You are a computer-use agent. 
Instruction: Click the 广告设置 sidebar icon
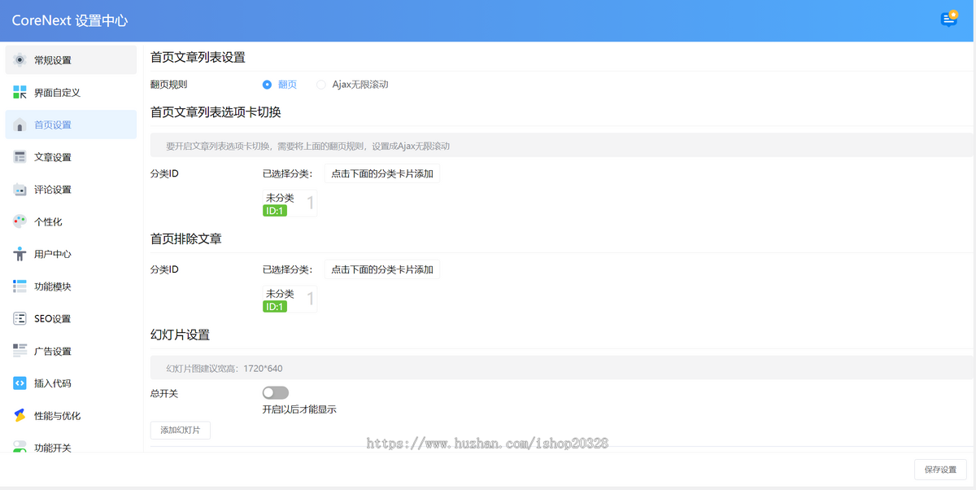(x=20, y=351)
